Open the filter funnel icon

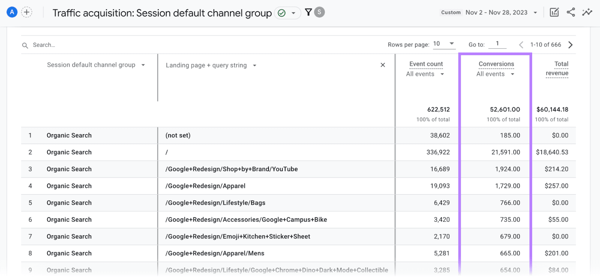point(308,12)
